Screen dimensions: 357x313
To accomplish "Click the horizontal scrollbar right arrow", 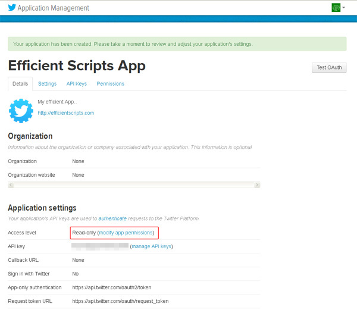I will tap(257, 185).
